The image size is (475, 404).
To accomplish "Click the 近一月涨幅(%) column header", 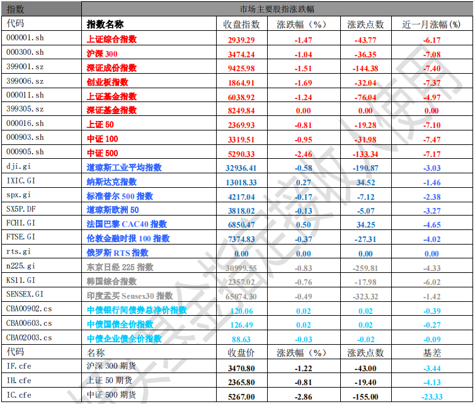I will coord(432,25).
